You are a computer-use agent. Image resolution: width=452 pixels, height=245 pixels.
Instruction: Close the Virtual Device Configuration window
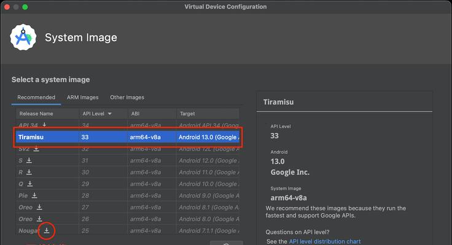[x=7, y=7]
